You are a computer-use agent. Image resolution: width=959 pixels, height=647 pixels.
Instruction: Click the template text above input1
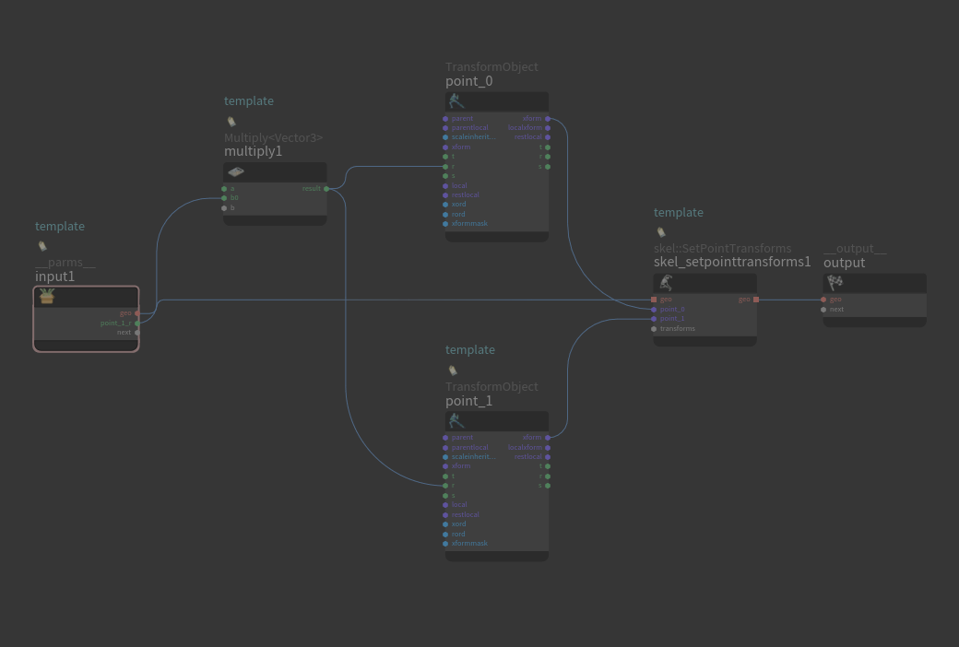[60, 227]
